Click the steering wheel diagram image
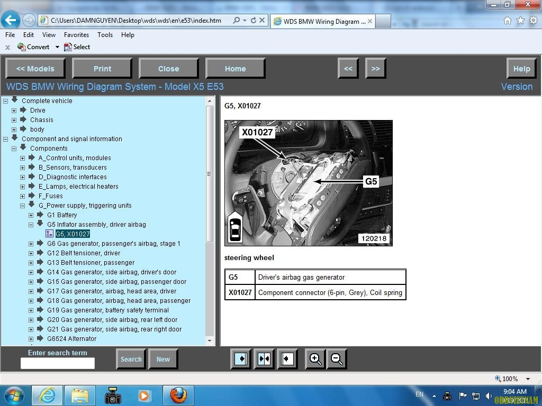 [309, 183]
